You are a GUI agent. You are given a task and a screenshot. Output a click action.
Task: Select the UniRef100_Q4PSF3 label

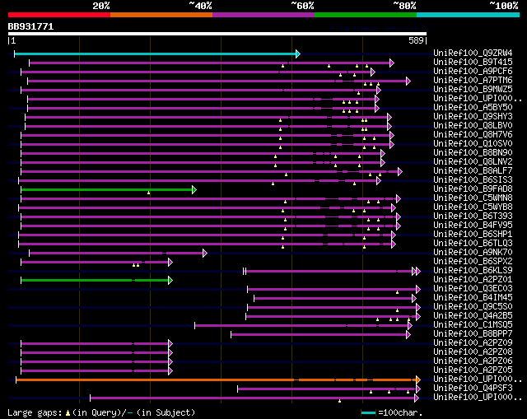pyautogui.click(x=473, y=389)
